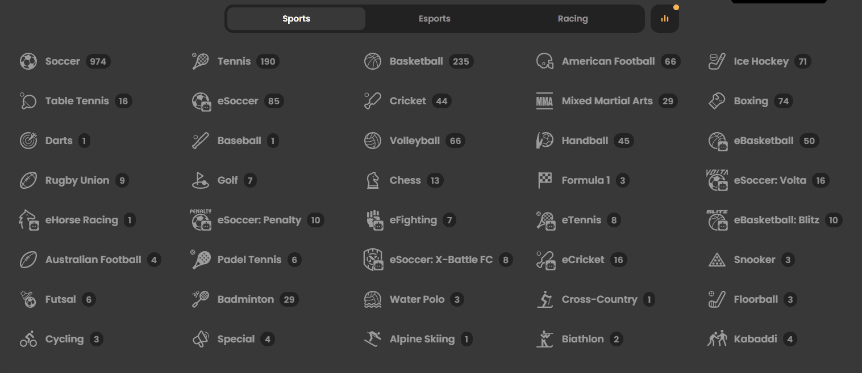862x373 pixels.
Task: Select the Basketball icon
Action: tap(373, 61)
